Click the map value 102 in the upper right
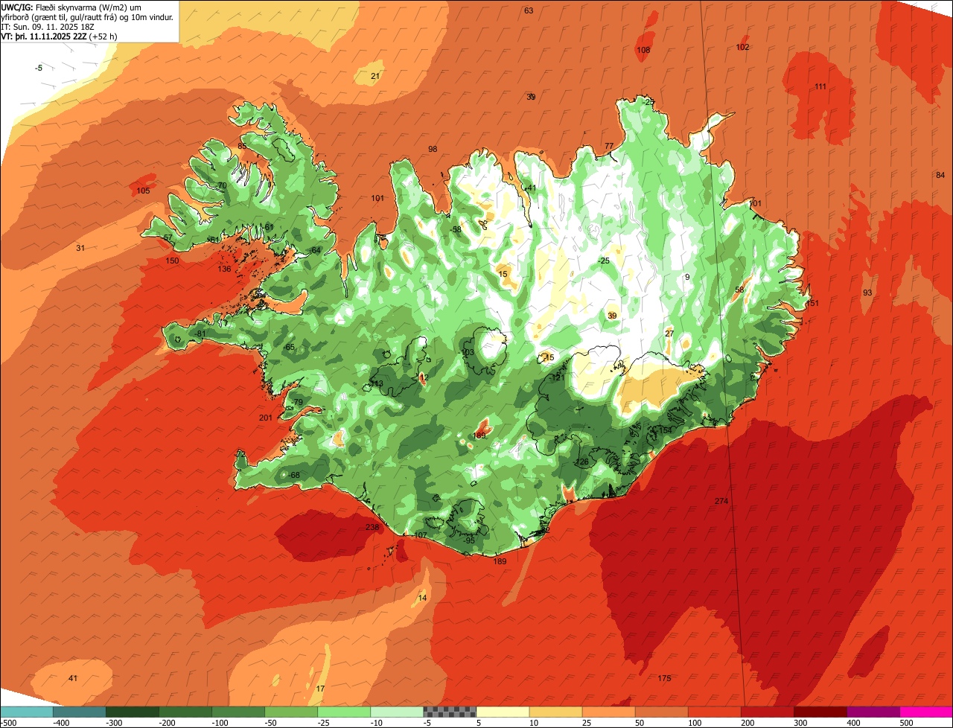953x728 pixels. (742, 47)
